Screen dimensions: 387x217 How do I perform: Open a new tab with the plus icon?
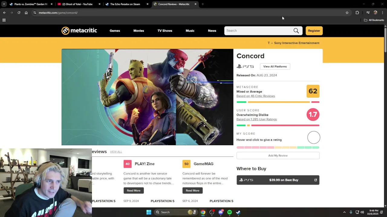(203, 4)
